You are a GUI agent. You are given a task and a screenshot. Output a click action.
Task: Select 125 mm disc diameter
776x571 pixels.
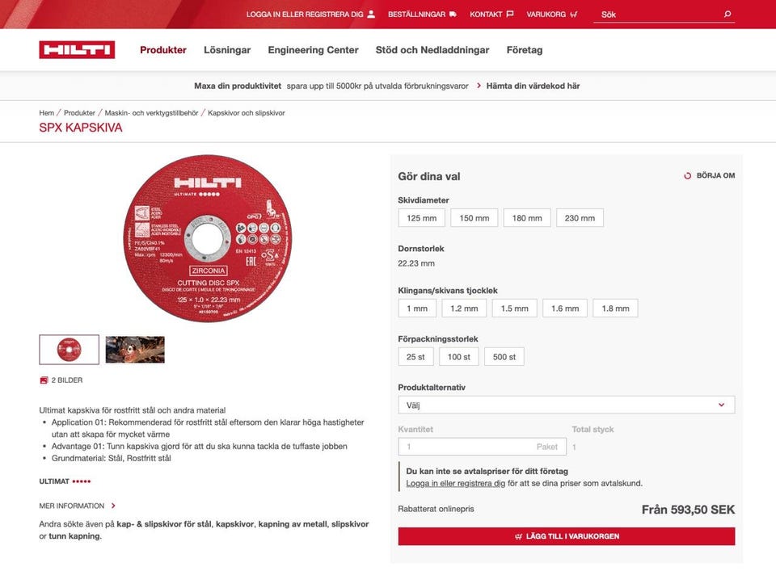click(x=422, y=218)
